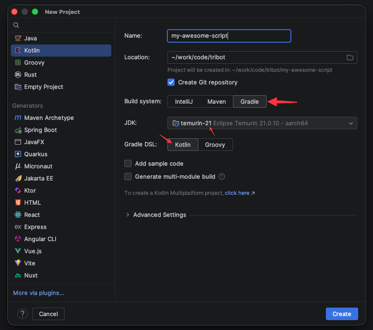Select the Spring Boot generator

(x=40, y=130)
